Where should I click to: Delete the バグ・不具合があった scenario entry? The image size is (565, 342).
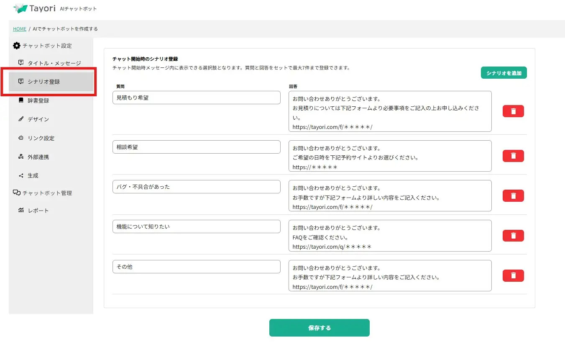click(513, 195)
